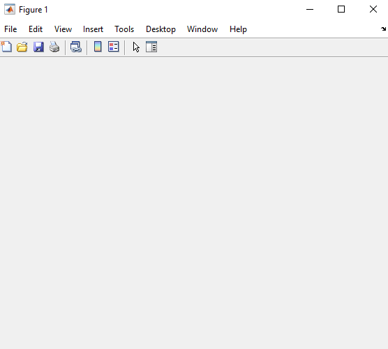Screen dimensions: 388x349
Task: Dock the figure using the menu bar arrow
Action: pyautogui.click(x=383, y=29)
